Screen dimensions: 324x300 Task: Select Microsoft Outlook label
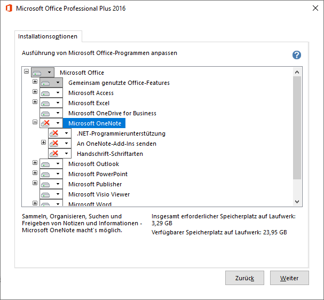pos(94,164)
